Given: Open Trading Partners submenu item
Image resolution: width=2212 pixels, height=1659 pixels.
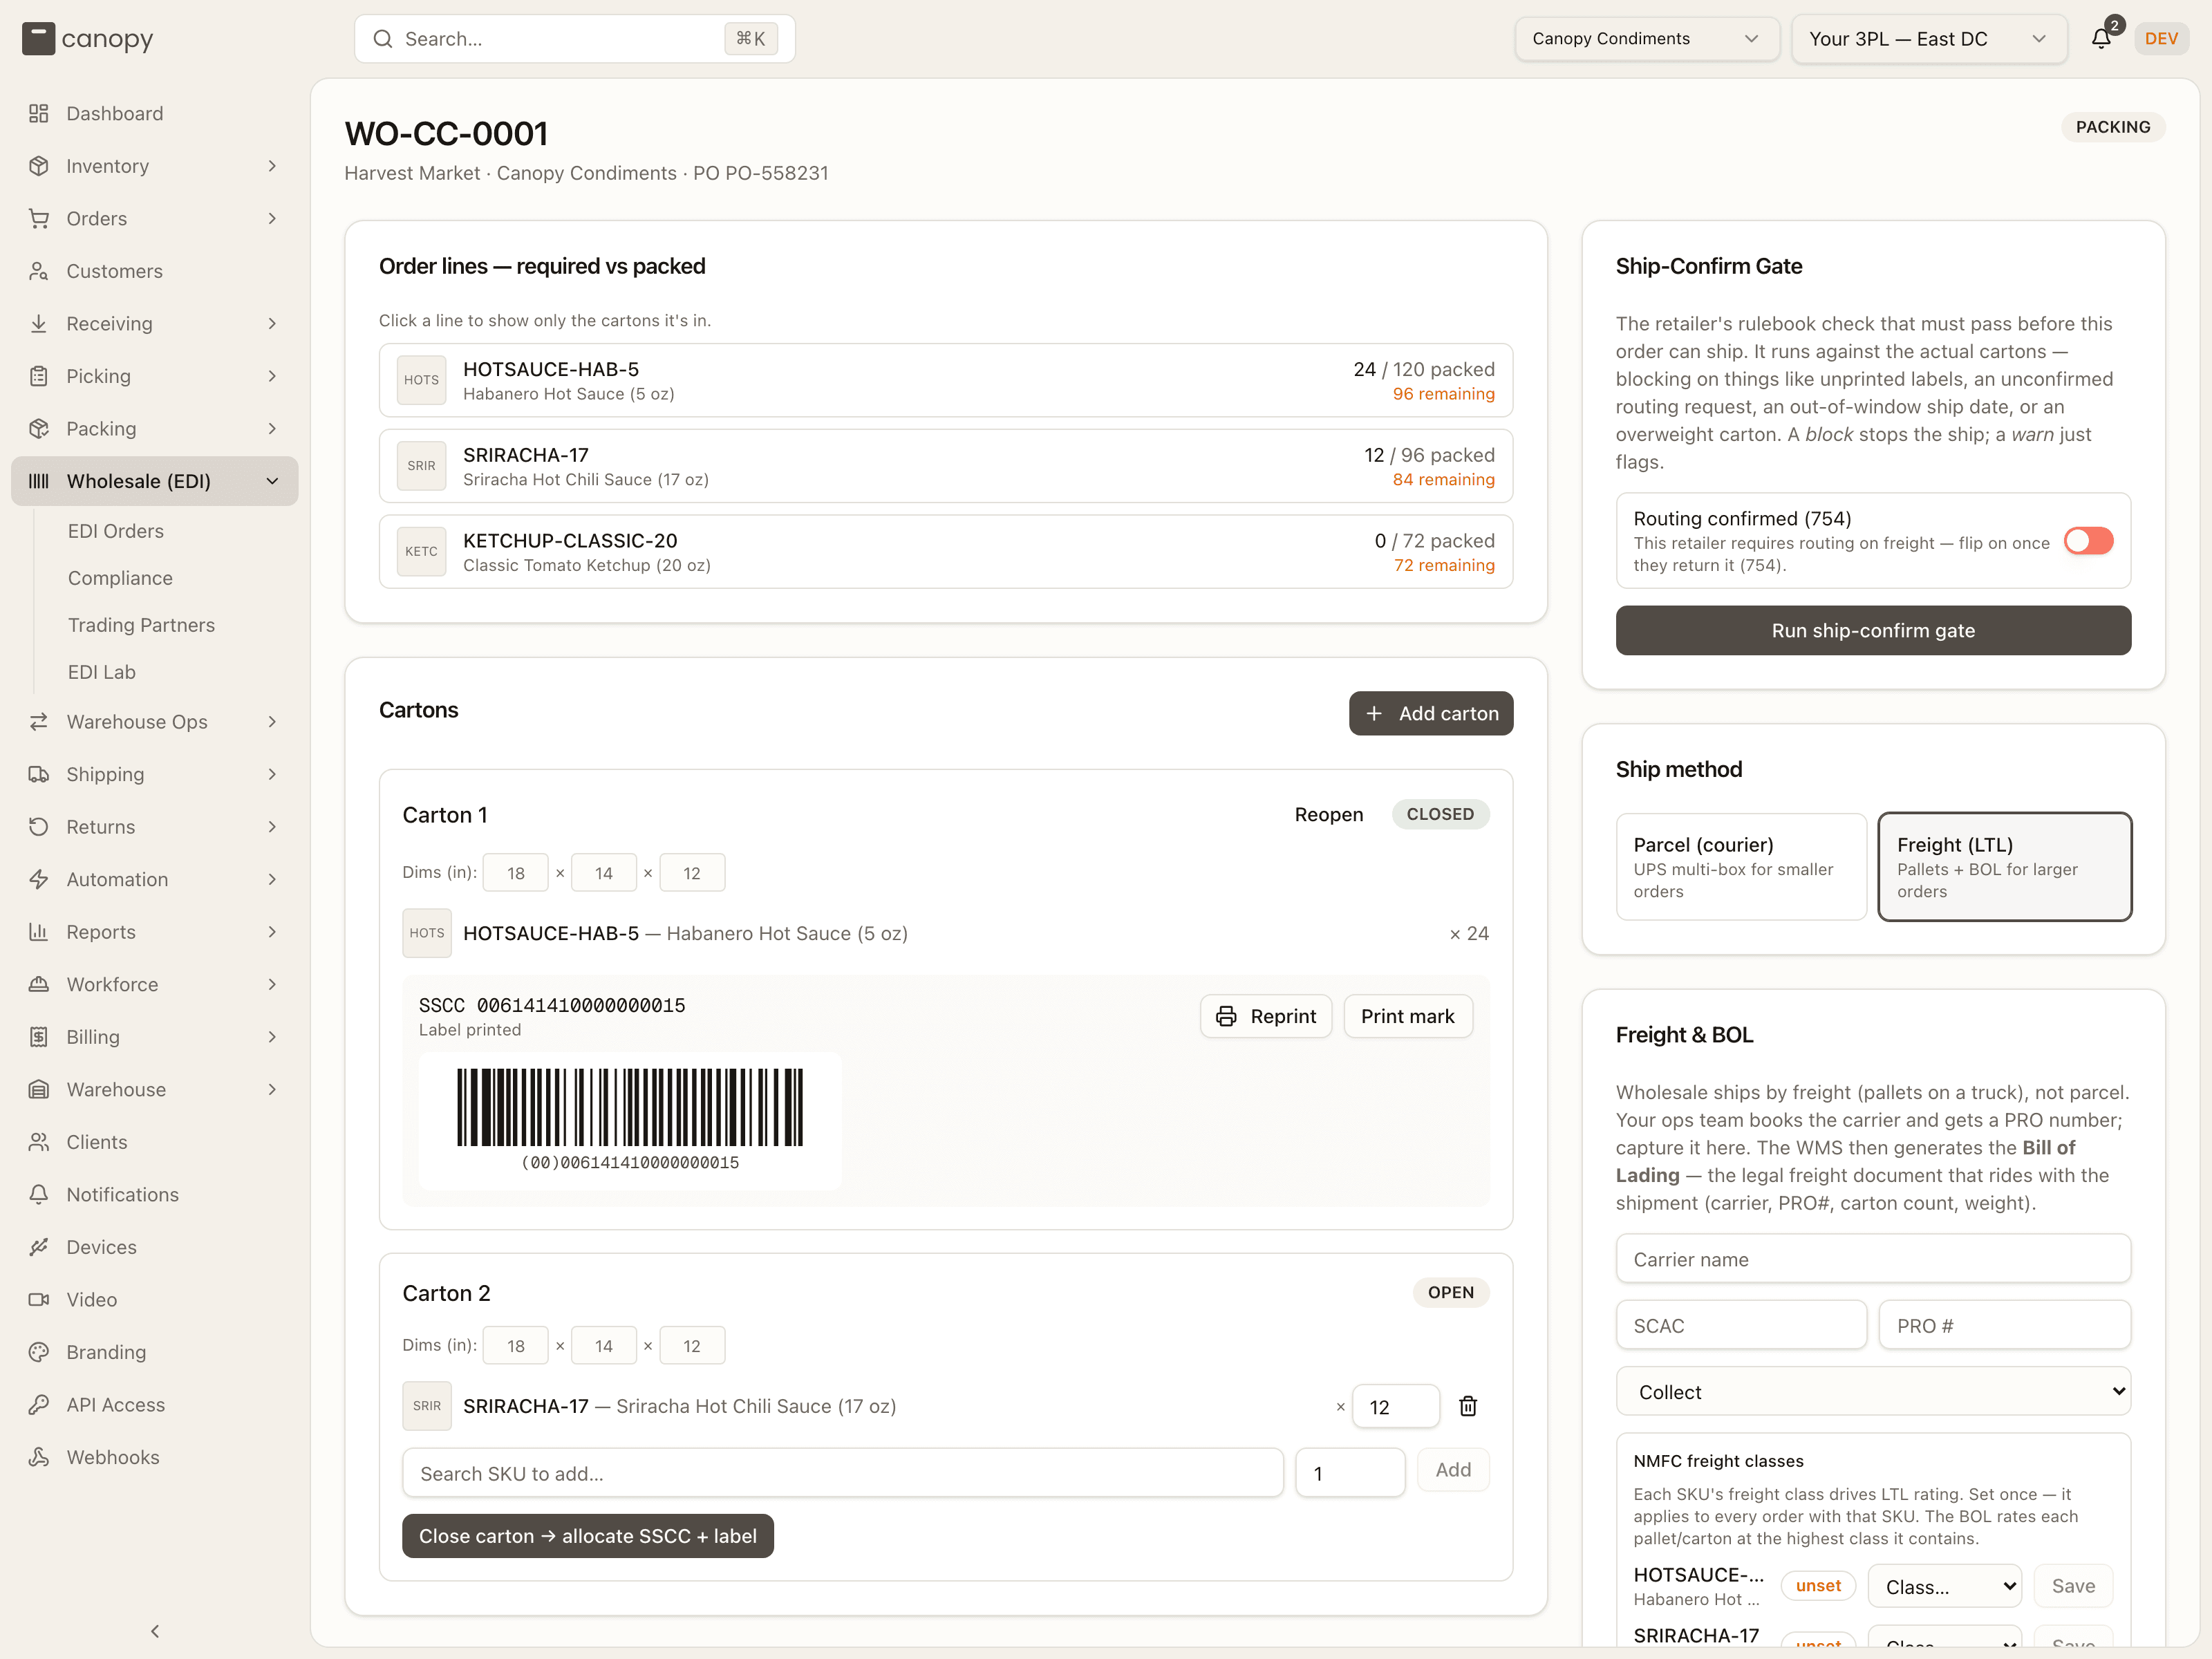Looking at the screenshot, I should [x=141, y=625].
